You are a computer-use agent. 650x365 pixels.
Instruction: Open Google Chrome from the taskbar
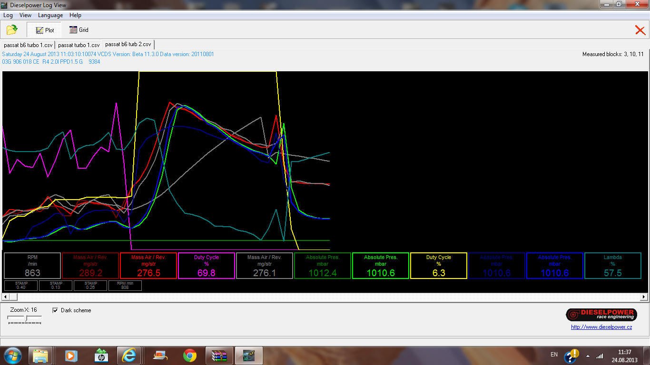(190, 355)
